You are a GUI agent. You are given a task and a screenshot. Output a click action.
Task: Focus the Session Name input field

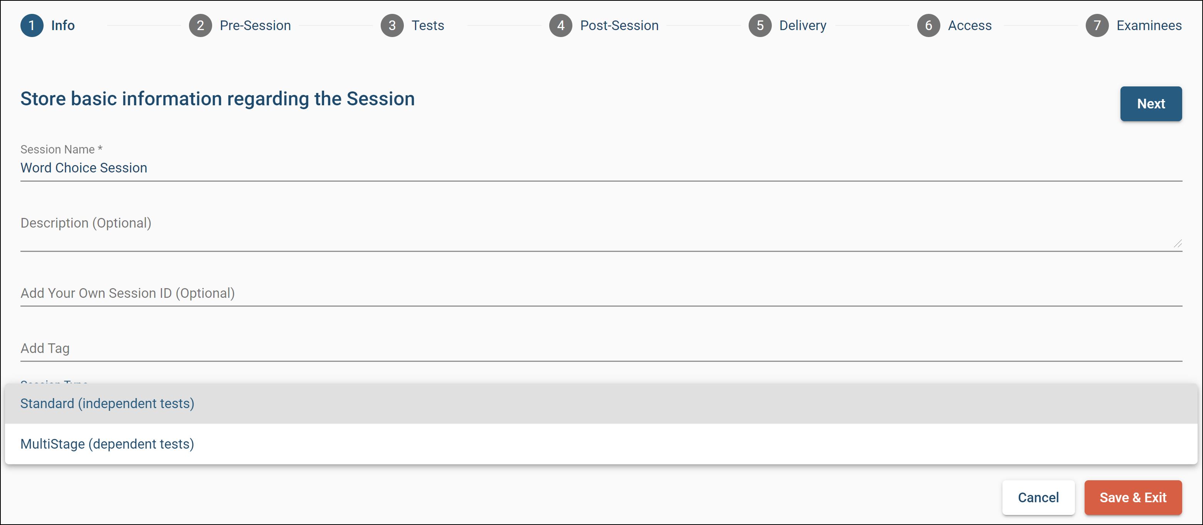point(601,168)
